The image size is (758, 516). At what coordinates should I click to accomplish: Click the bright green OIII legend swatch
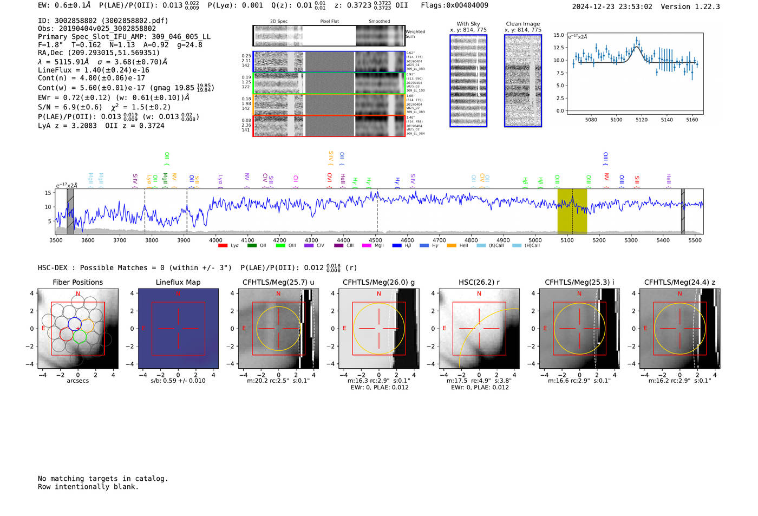tap(280, 246)
